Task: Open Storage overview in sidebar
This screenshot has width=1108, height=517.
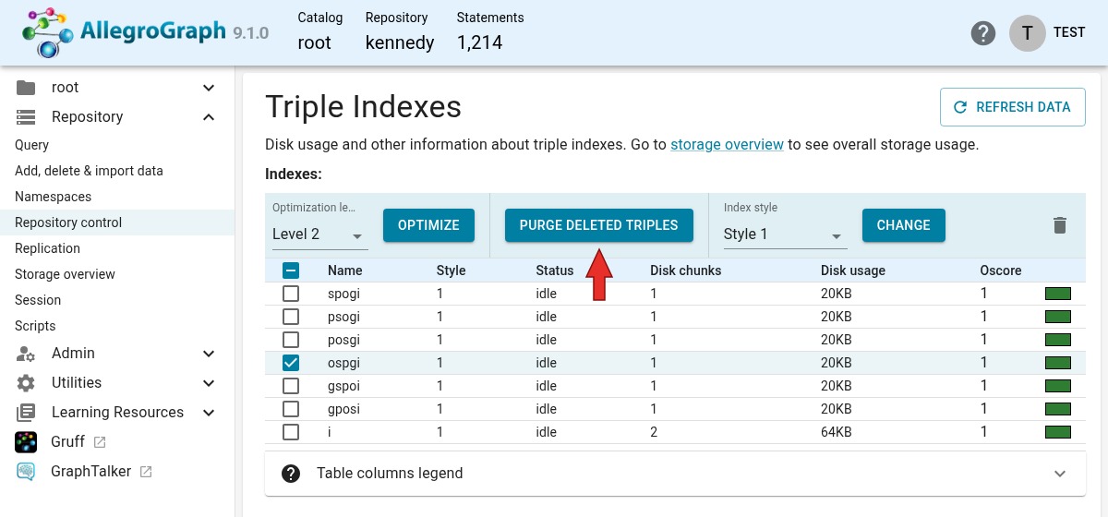Action: (65, 274)
